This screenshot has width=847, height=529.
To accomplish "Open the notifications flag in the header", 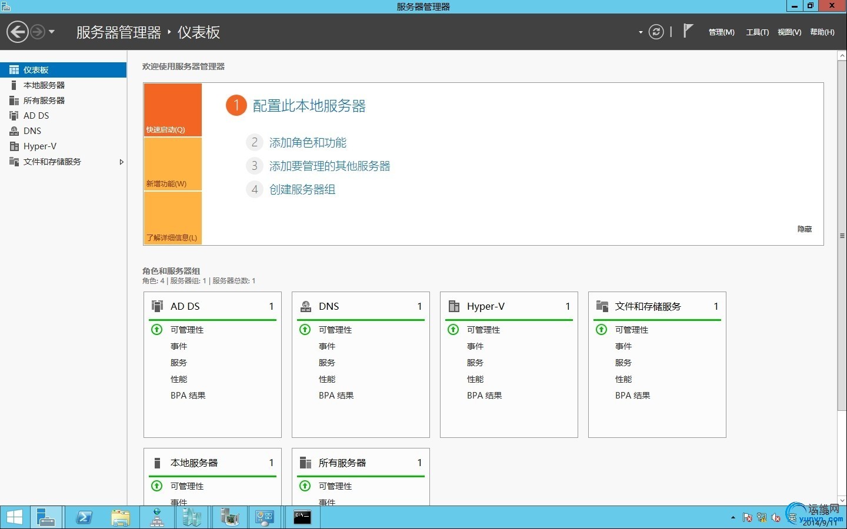I will pyautogui.click(x=688, y=31).
